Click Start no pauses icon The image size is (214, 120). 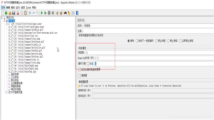pos(45,13)
